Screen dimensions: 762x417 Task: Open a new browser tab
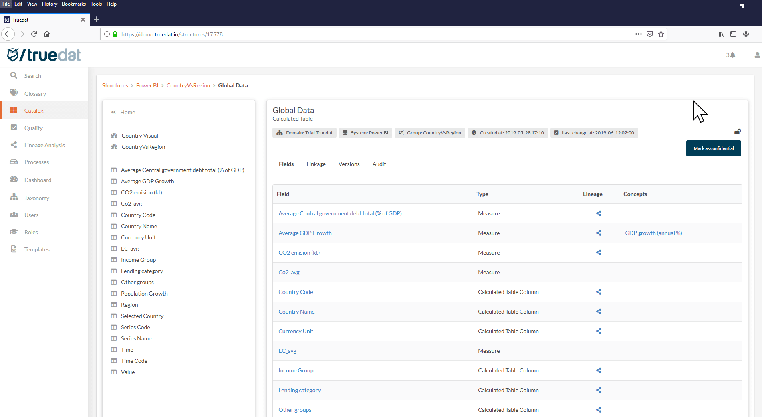(97, 19)
